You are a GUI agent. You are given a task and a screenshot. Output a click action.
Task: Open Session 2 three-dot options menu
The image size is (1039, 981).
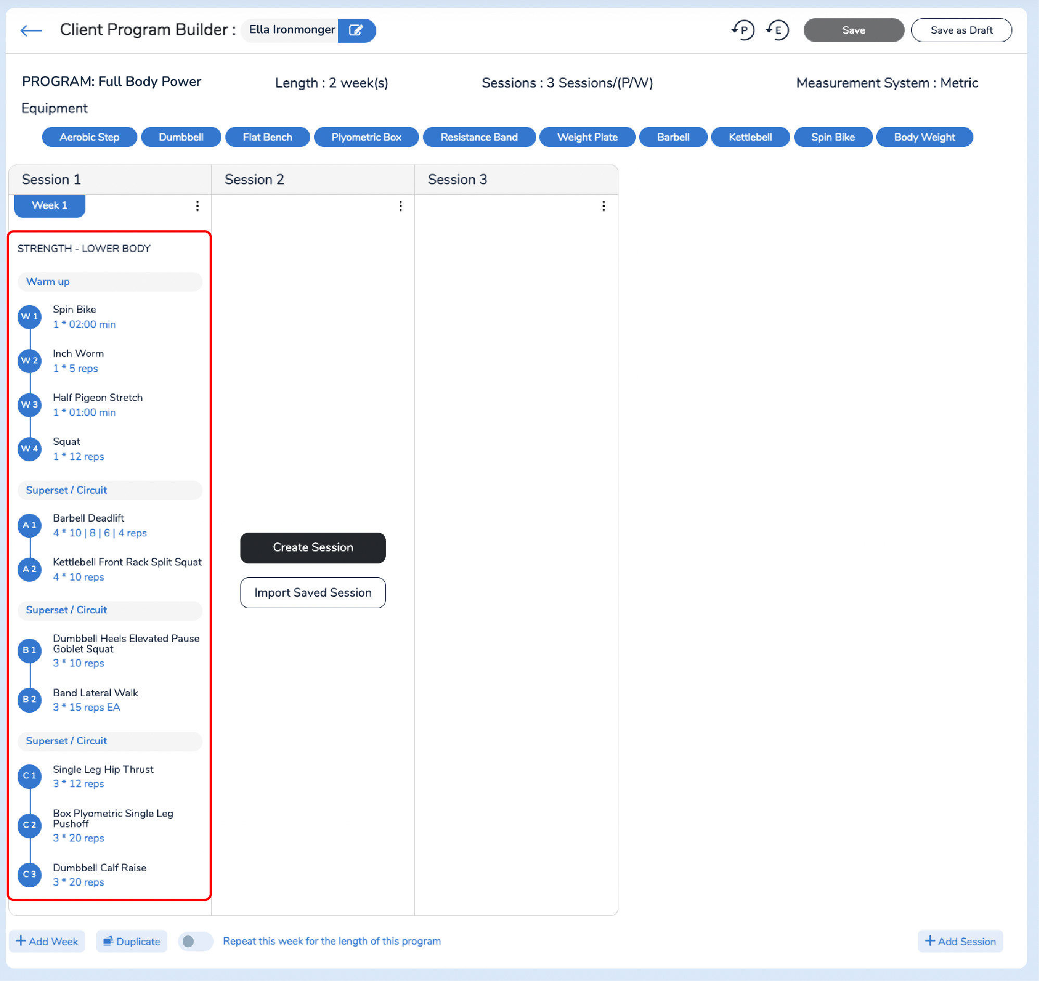click(x=401, y=206)
